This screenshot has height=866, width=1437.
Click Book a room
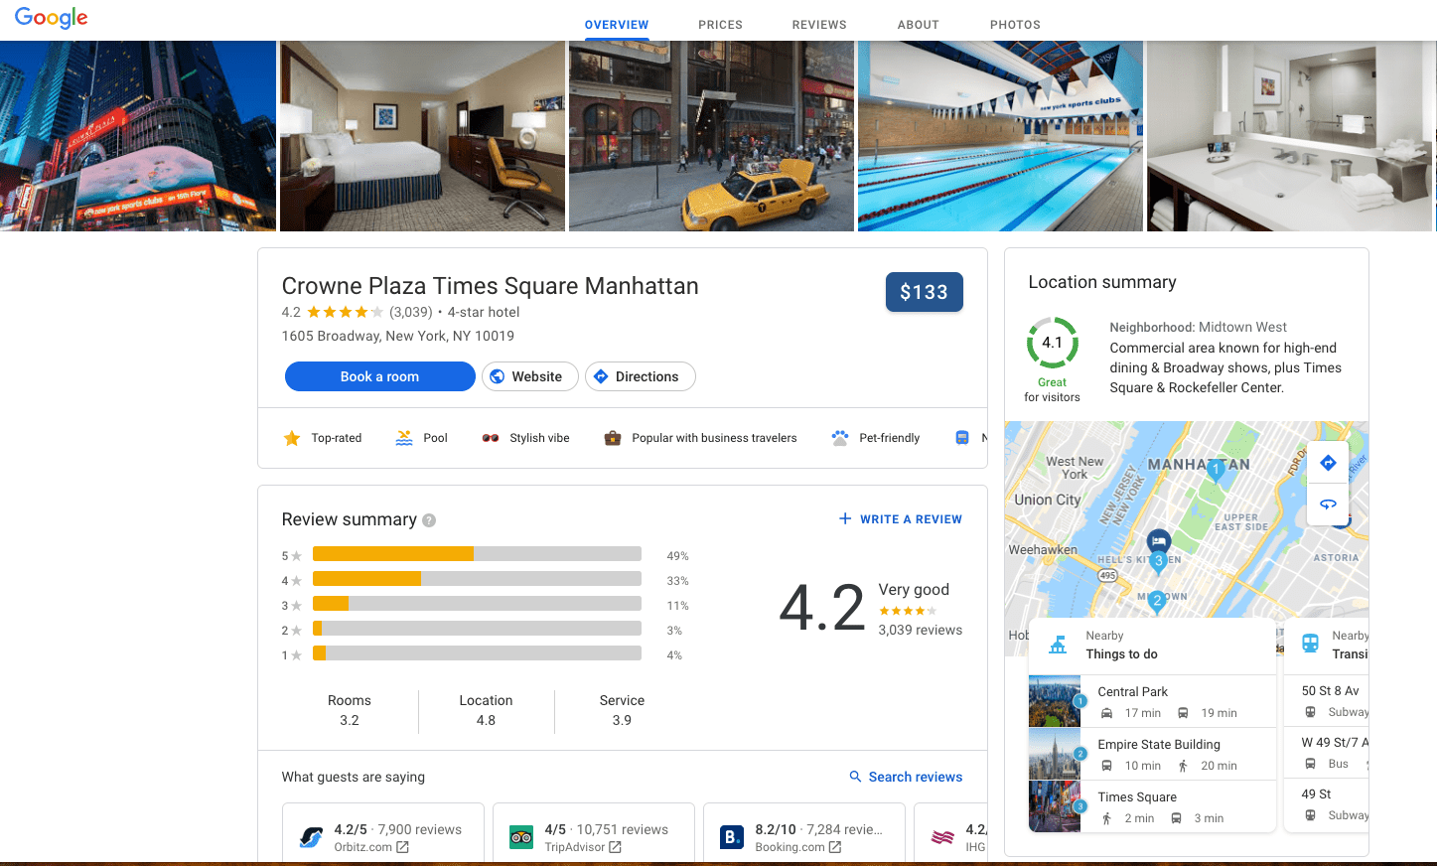tap(380, 376)
